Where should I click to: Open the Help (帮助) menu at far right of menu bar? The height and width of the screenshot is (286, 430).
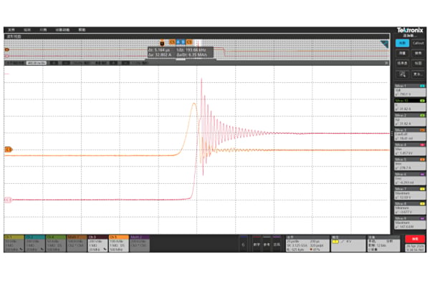82,30
